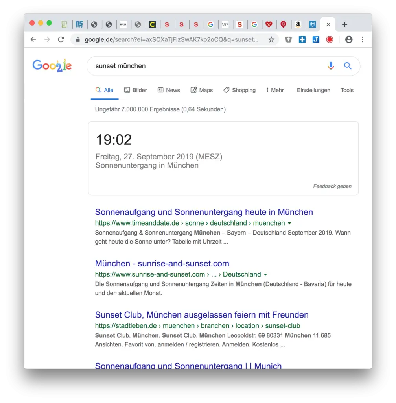Click the shield extension icon
The height and width of the screenshot is (403, 396).
coord(289,39)
